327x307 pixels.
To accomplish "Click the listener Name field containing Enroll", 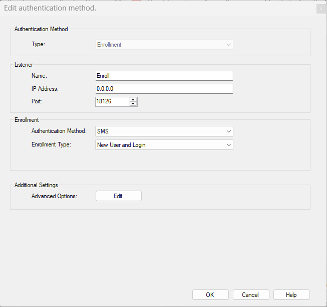I will [x=164, y=76].
